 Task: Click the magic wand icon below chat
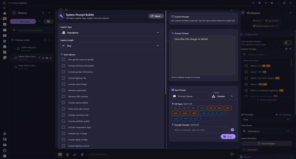(x=75, y=154)
